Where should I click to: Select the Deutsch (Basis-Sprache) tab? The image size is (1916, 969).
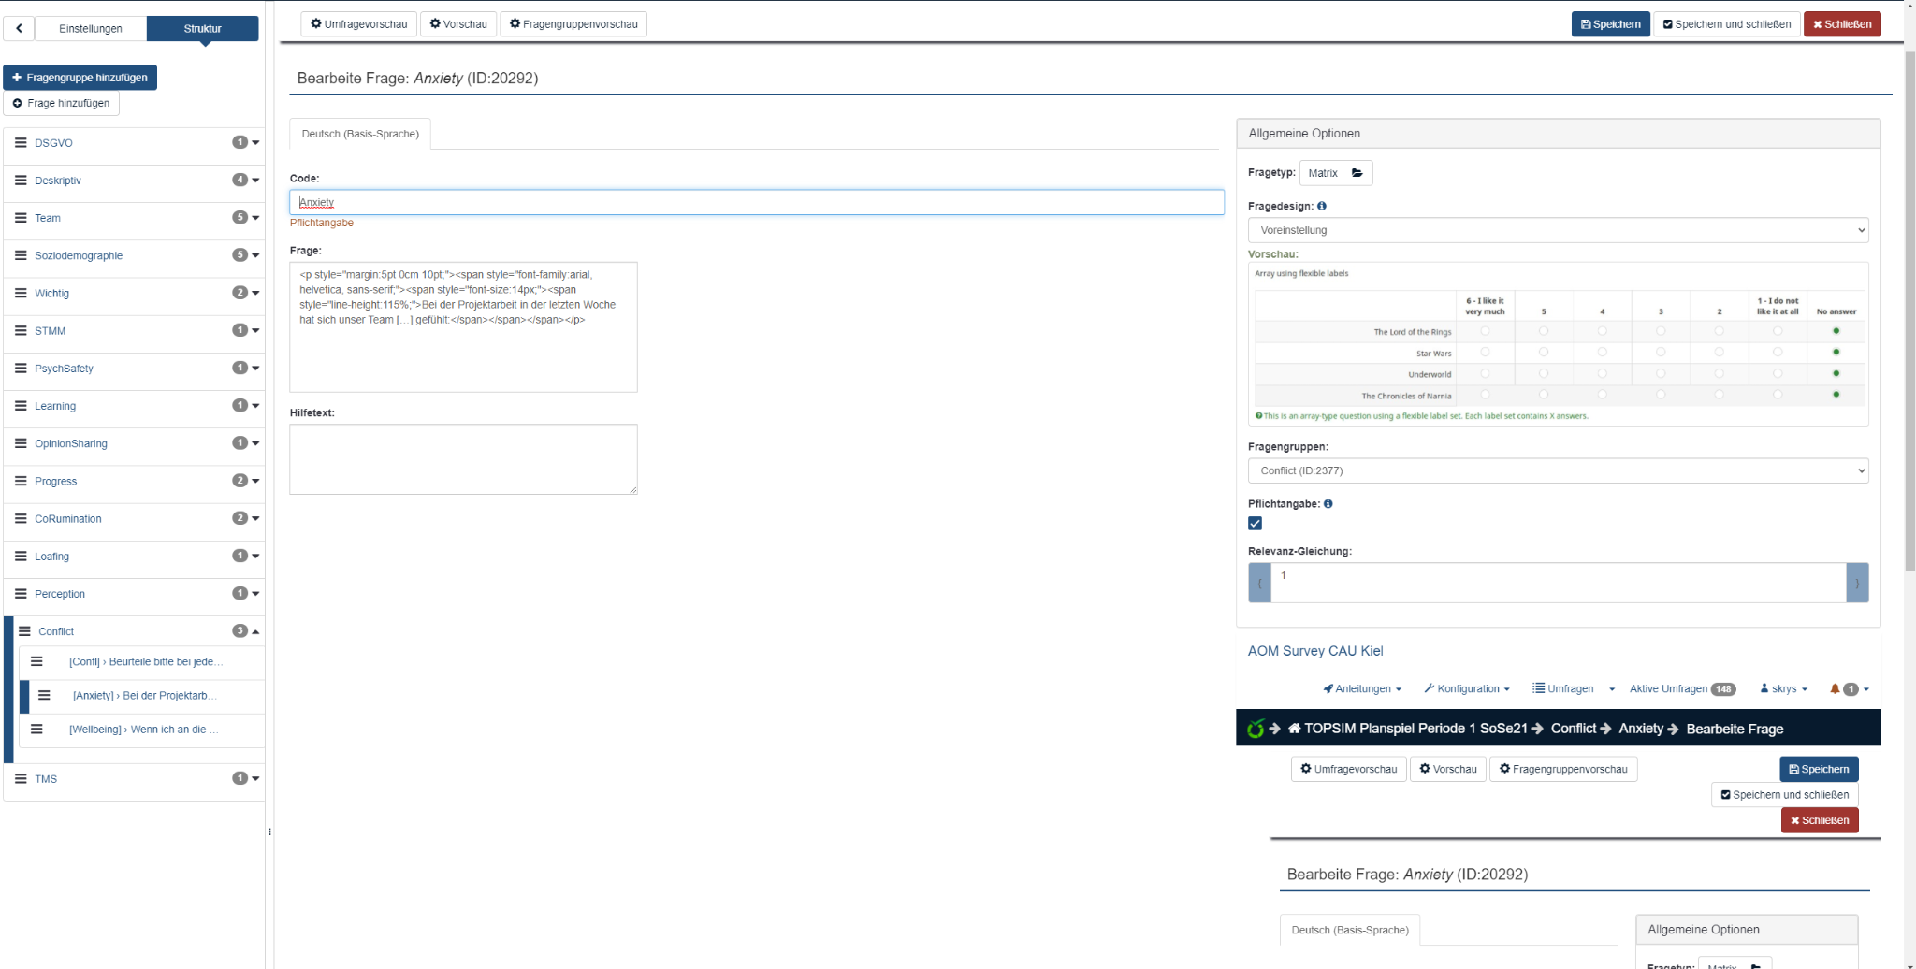pyautogui.click(x=360, y=134)
